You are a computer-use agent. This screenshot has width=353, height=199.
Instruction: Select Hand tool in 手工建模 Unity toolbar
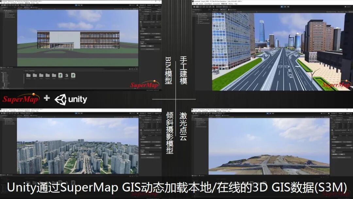click(x=194, y=7)
